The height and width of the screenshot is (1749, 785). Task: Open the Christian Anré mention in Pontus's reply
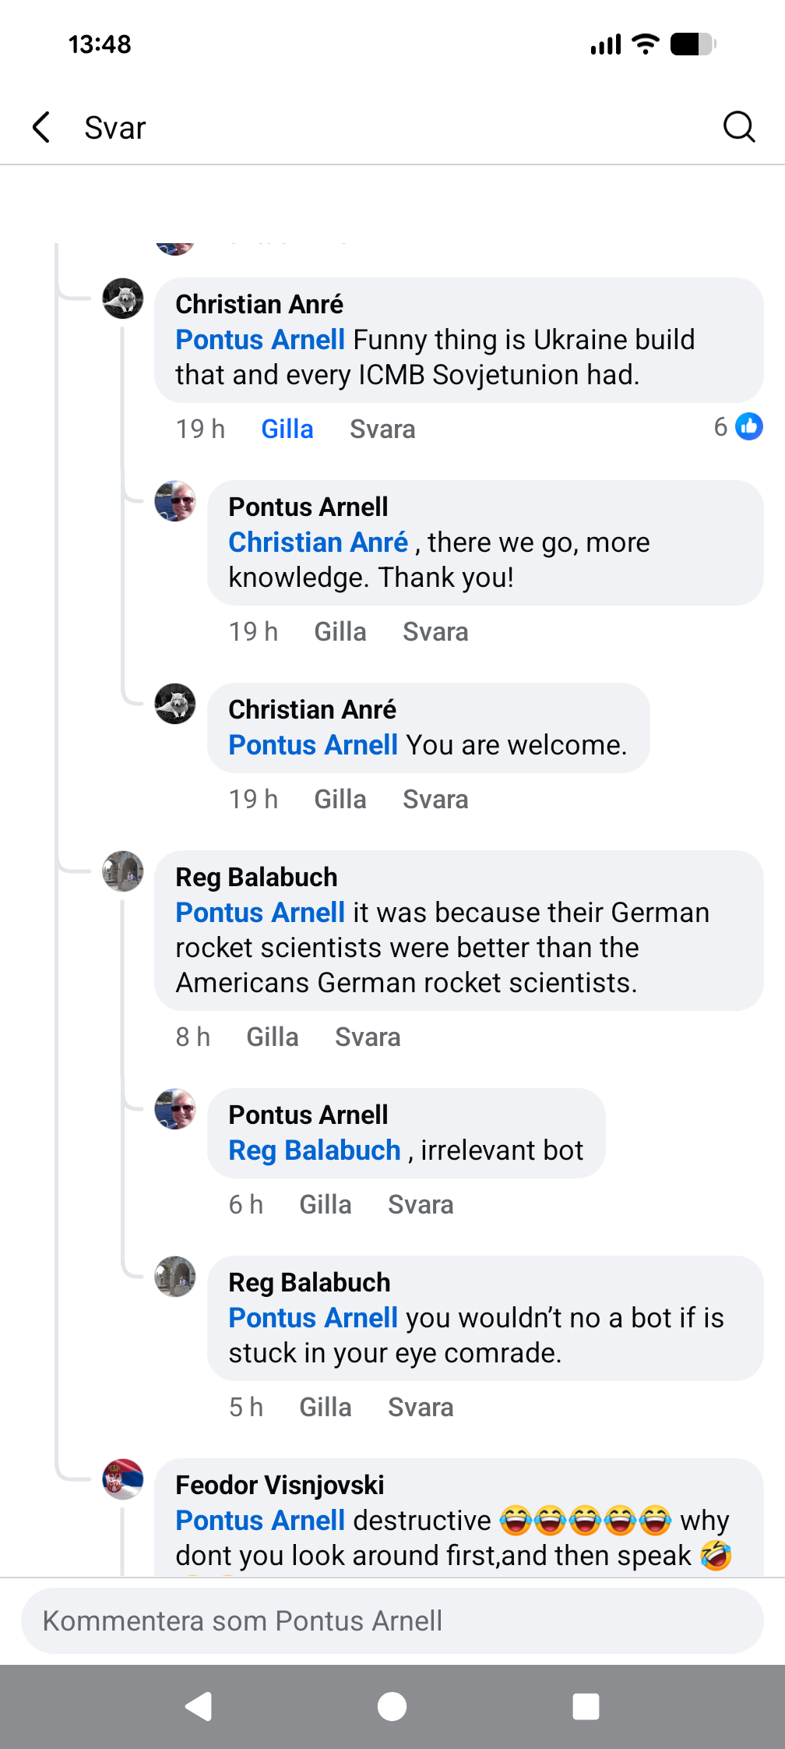coord(318,542)
